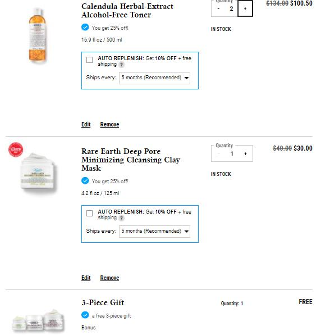Click the blue checkmark beside Clay Mask 25% off

tap(85, 181)
